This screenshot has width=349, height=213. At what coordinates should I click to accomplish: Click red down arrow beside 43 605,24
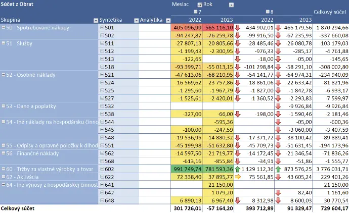click(278, 177)
